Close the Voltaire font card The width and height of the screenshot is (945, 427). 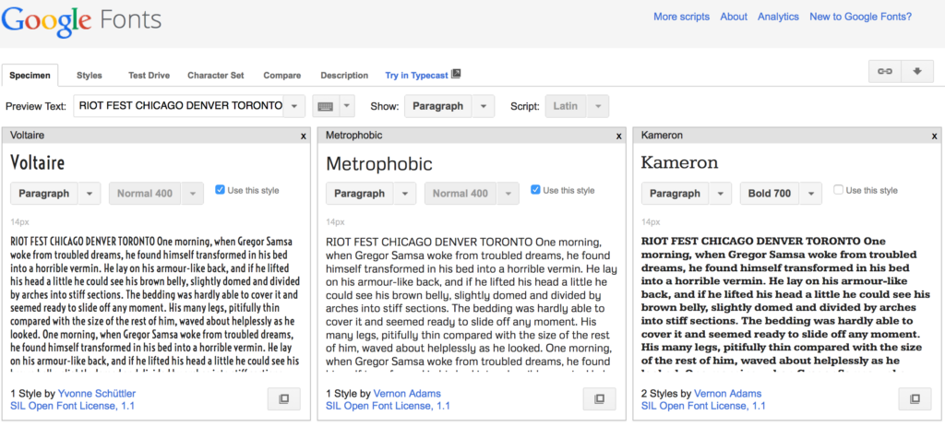(303, 136)
